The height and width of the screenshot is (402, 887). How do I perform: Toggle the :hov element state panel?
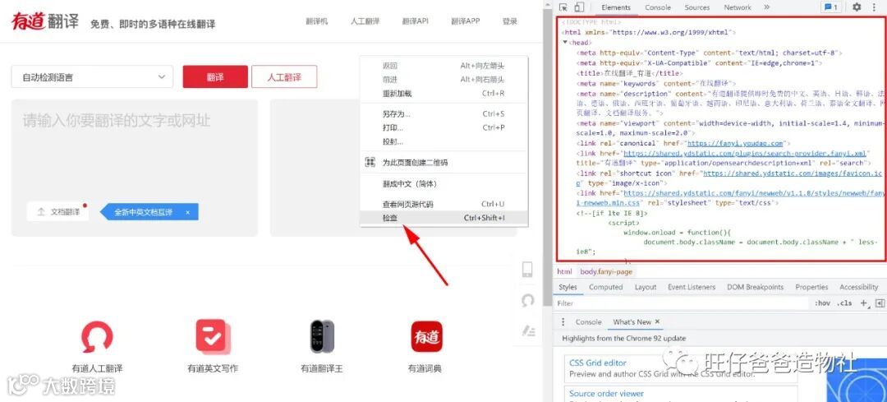tap(822, 303)
